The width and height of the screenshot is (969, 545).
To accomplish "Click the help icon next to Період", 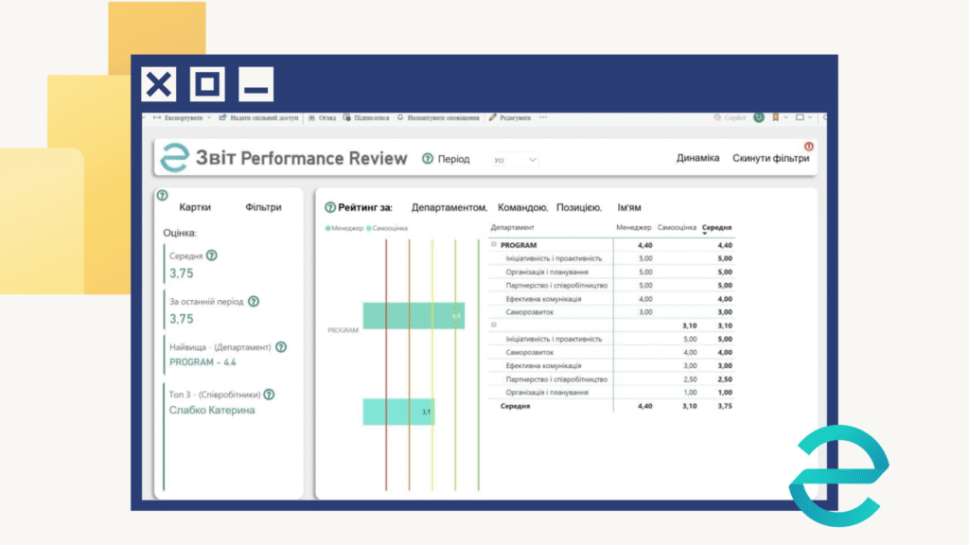I will (x=428, y=159).
